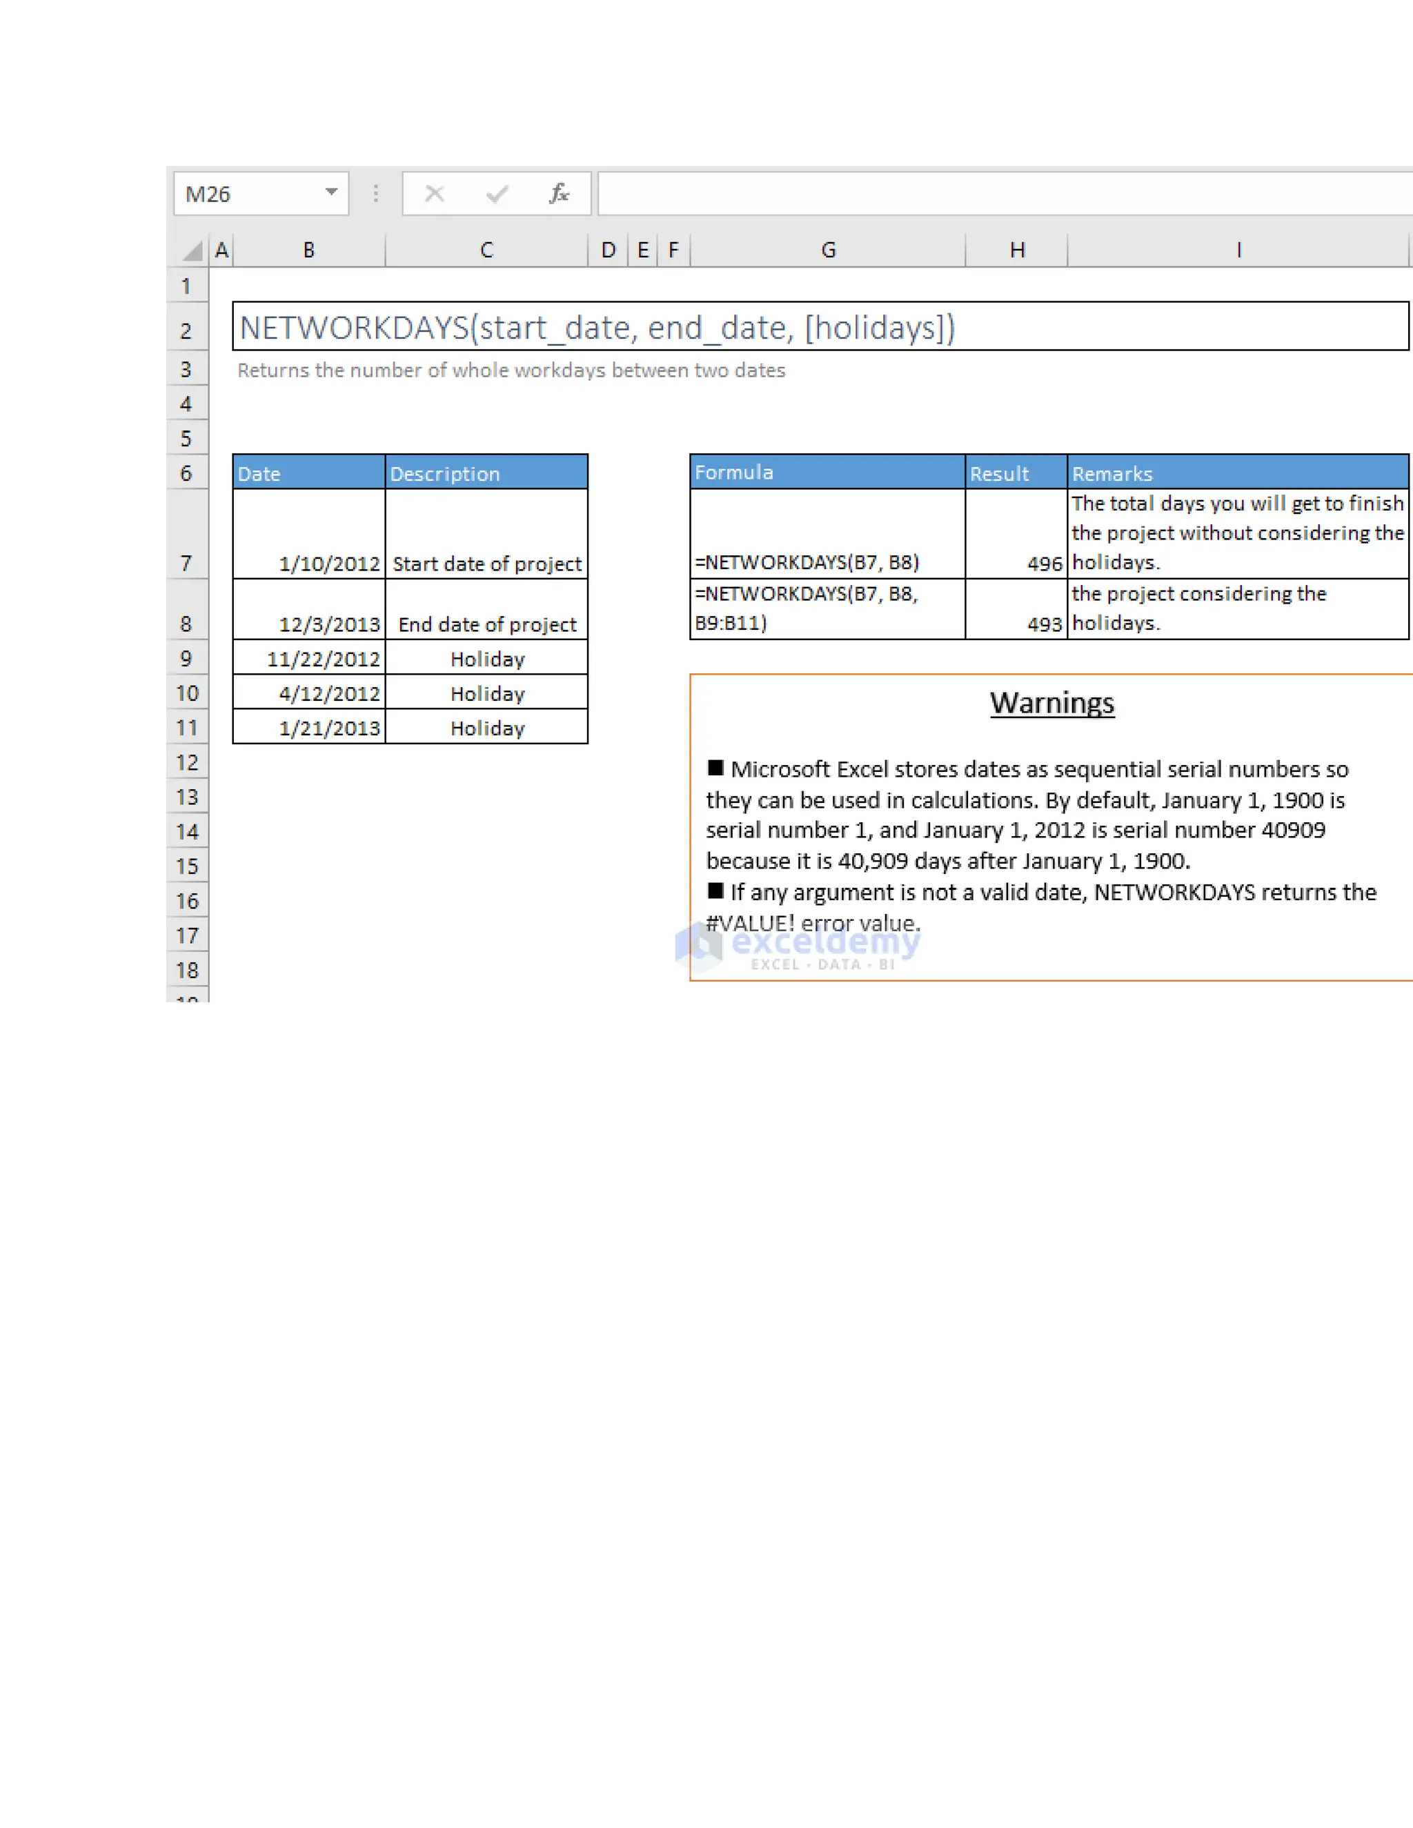Click the 'Microsoft Excel stores dates' warning paragraph

[x=1028, y=815]
